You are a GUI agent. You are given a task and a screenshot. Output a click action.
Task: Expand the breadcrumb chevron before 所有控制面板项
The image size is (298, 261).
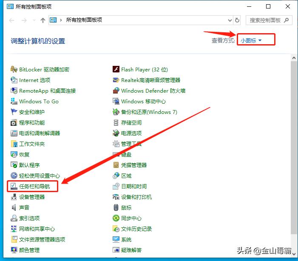pyautogui.click(x=61, y=20)
